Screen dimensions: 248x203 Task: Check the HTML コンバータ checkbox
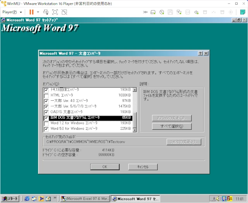pos(46,96)
